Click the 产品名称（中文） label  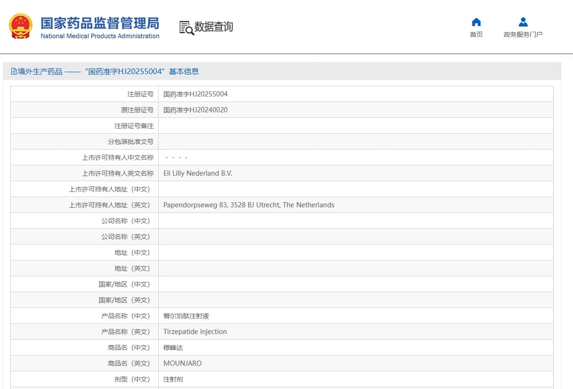click(x=126, y=316)
